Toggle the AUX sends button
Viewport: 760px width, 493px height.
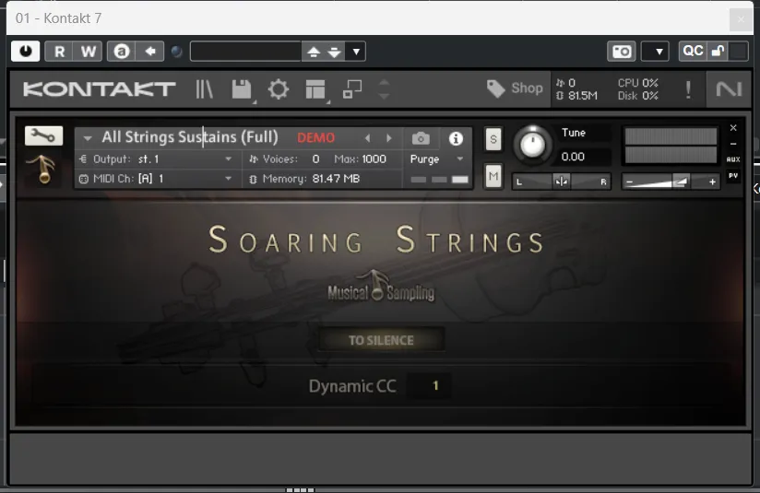733,159
